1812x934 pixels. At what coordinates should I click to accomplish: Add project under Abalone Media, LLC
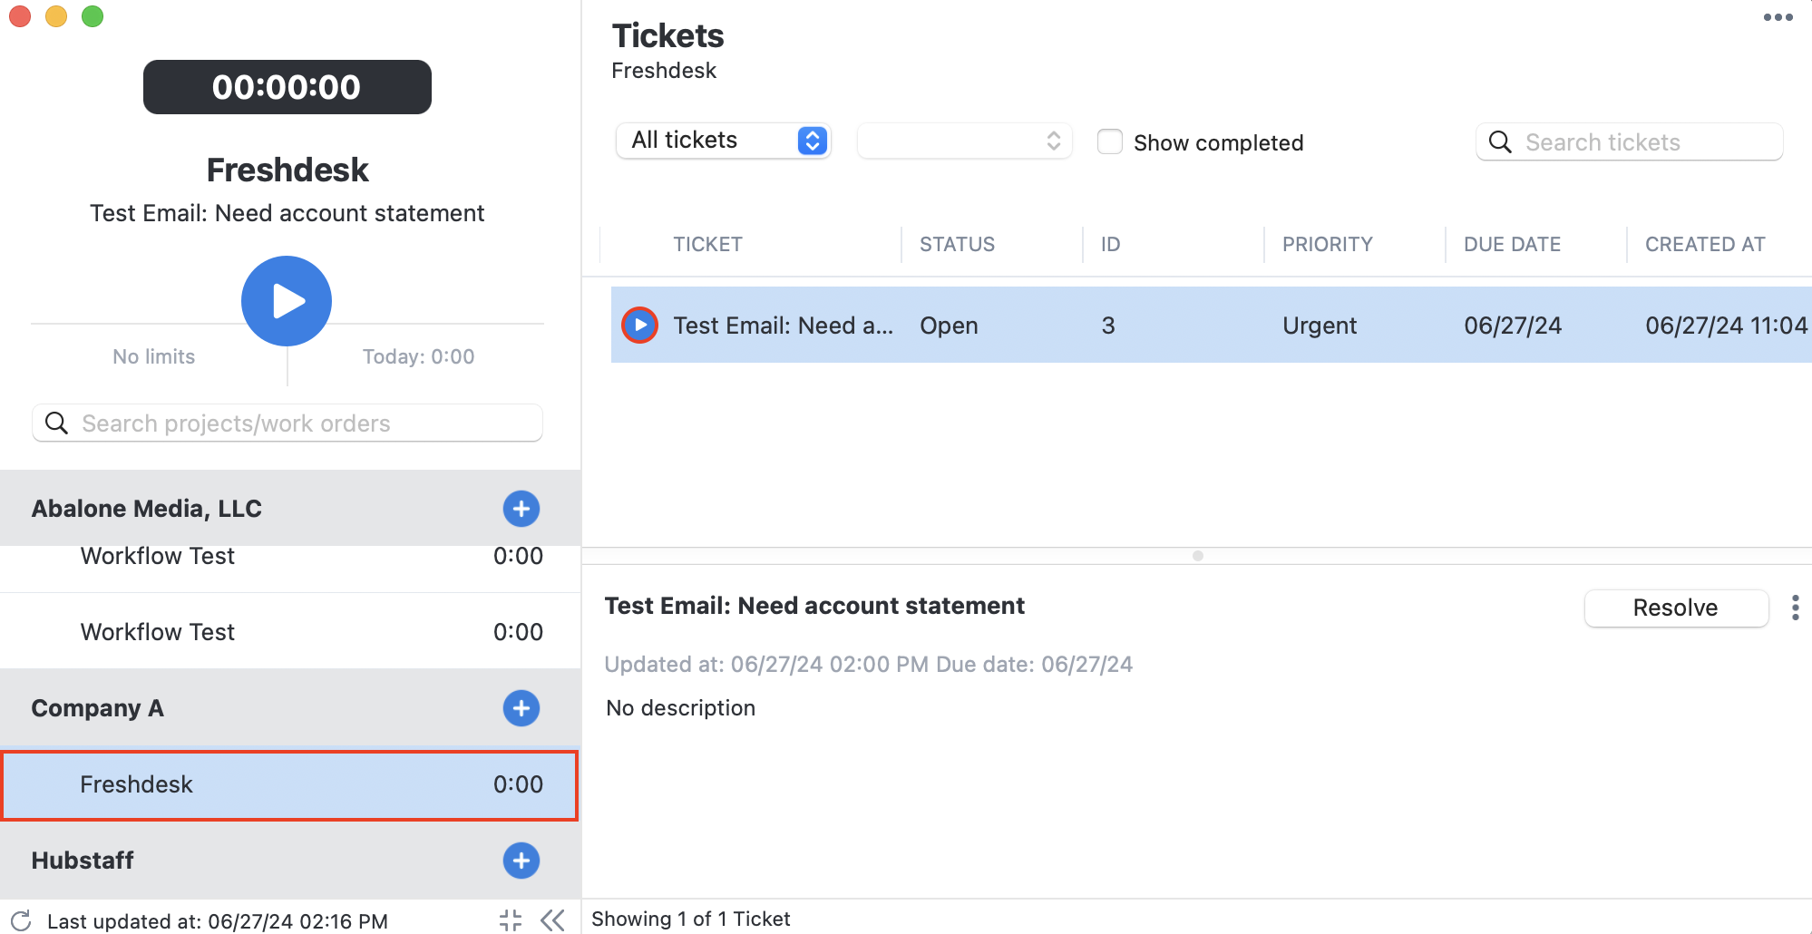click(521, 509)
